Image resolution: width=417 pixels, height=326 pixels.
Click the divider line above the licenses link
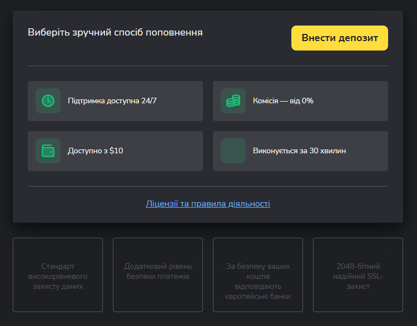[x=208, y=186]
